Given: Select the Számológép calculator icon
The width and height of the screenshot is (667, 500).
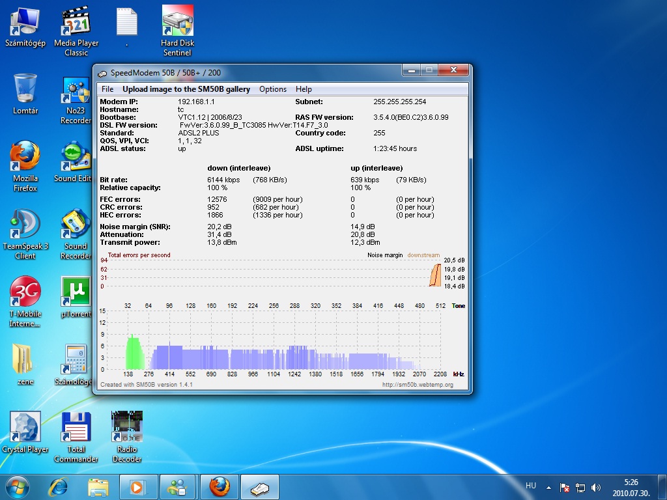Looking at the screenshot, I should tap(74, 364).
